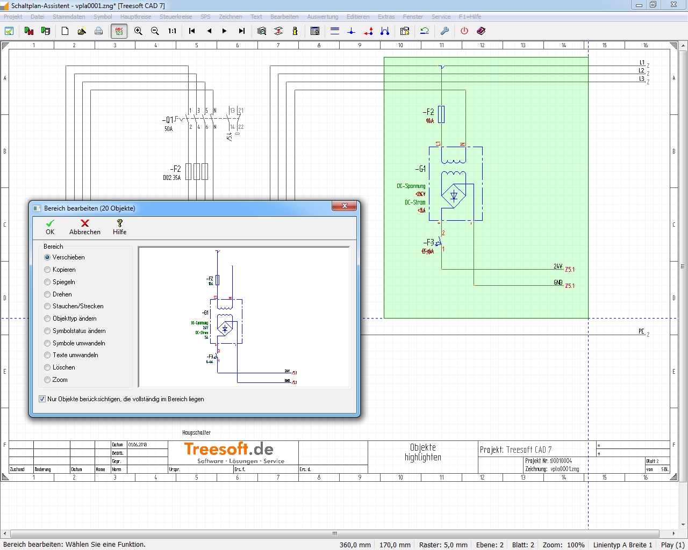This screenshot has width=688, height=550.
Task: Click the zoom out magnifier icon
Action: [155, 31]
